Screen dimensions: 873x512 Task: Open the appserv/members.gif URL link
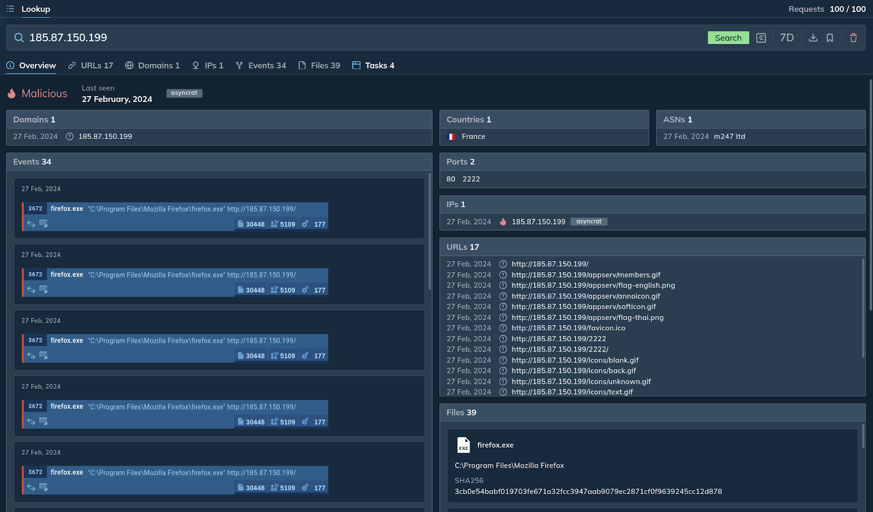[585, 275]
